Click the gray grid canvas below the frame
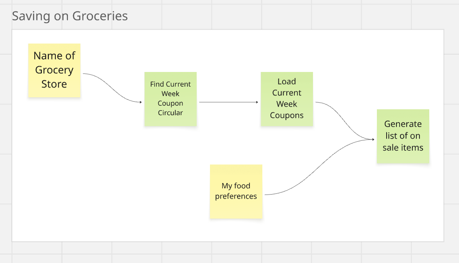This screenshot has width=459, height=263. click(x=222, y=253)
